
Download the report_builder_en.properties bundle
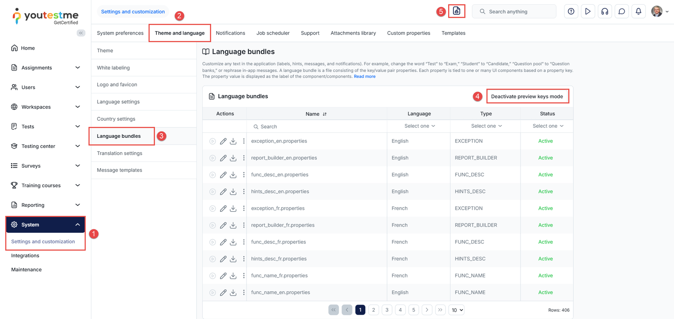[x=233, y=158]
